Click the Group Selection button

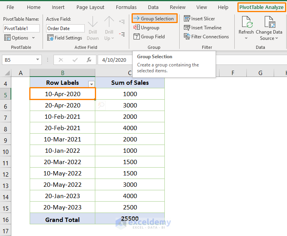(x=154, y=18)
